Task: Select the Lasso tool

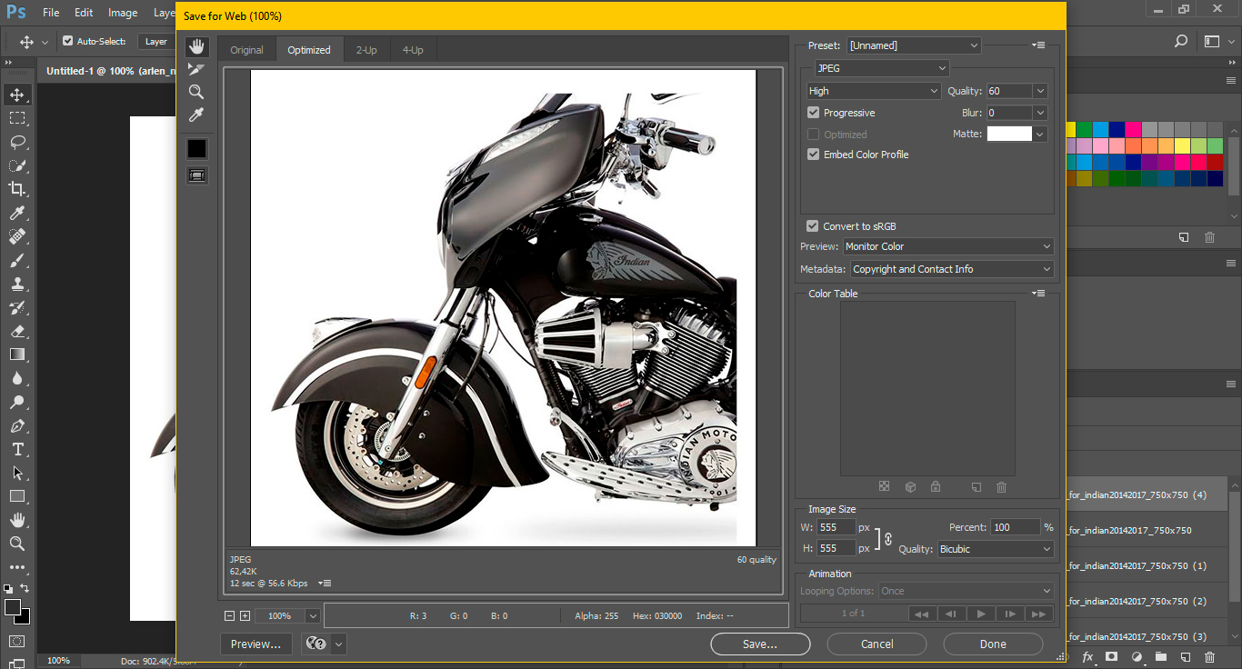Action: (x=17, y=142)
